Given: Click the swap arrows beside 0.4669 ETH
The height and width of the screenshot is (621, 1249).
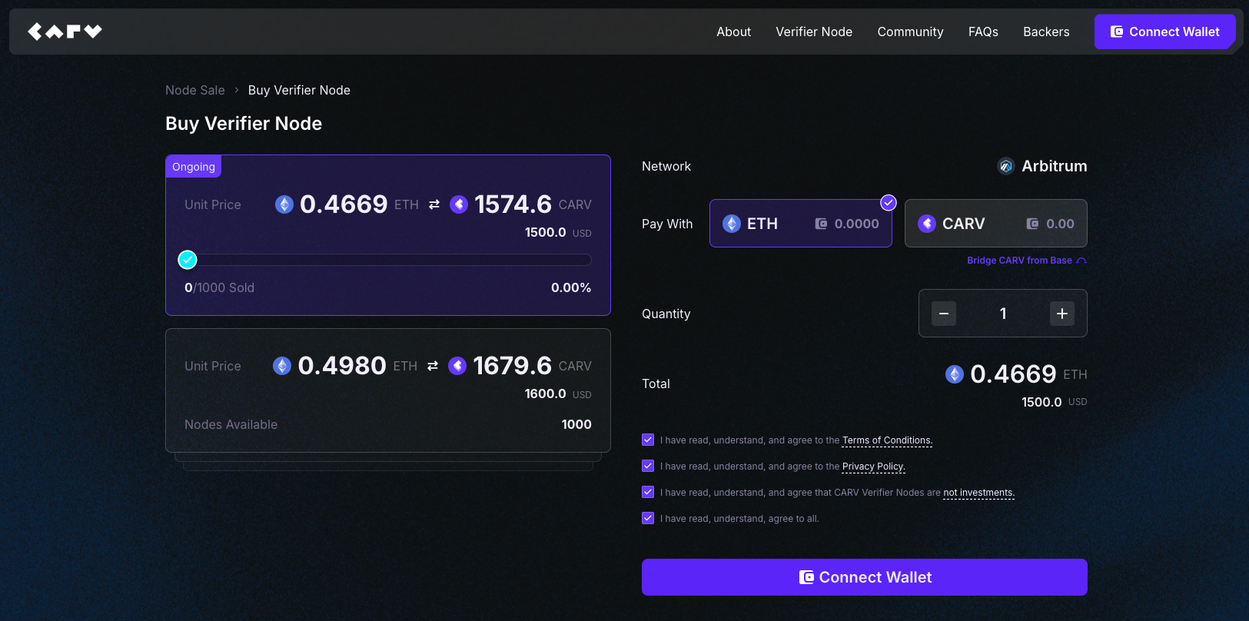Looking at the screenshot, I should click(x=434, y=204).
